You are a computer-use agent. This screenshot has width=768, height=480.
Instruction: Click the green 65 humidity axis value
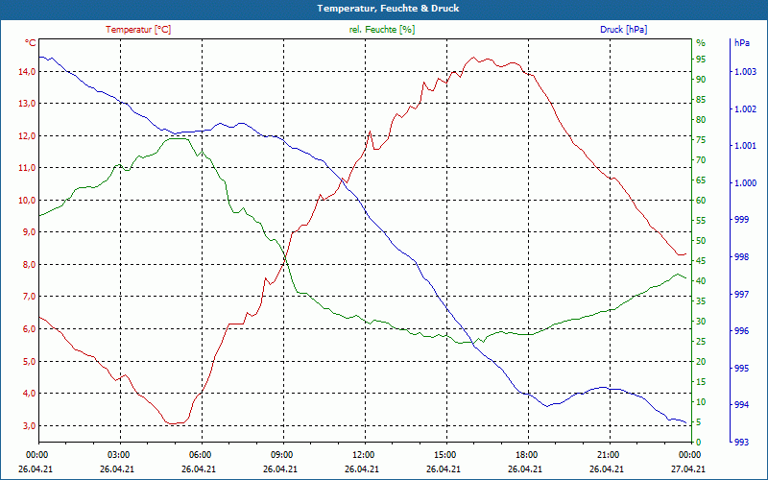tap(701, 180)
